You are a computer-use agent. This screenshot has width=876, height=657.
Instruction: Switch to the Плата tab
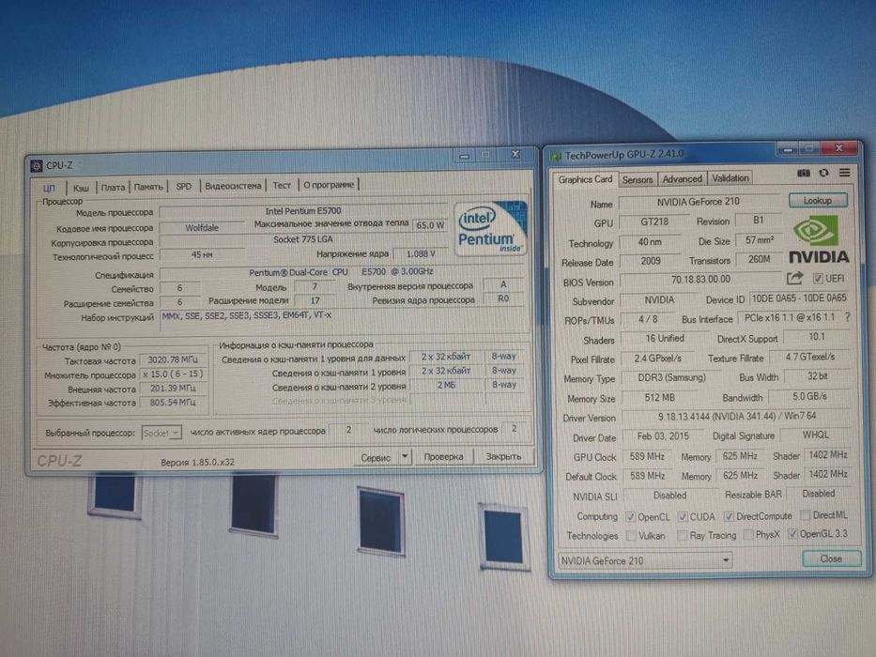[x=113, y=187]
